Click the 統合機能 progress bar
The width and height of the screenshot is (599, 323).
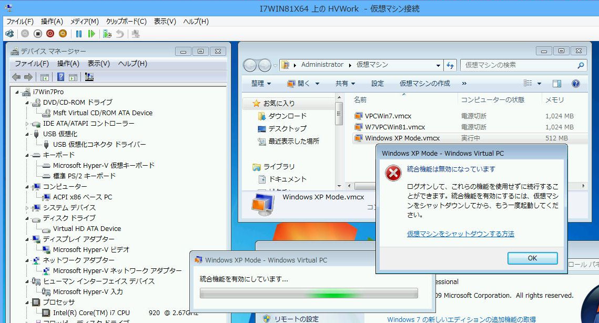click(309, 293)
